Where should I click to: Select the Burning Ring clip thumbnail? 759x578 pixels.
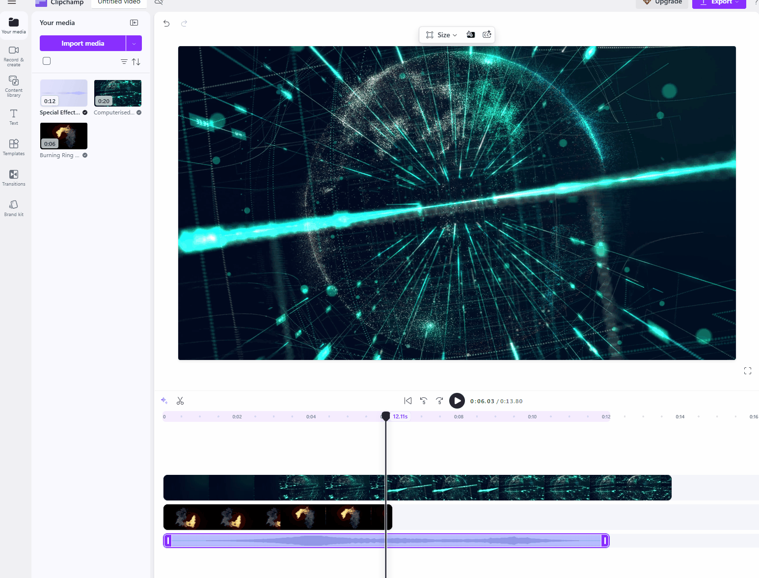click(63, 136)
